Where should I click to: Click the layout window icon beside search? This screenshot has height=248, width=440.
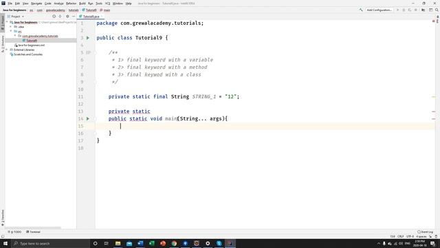pyautogui.click(x=430, y=10)
